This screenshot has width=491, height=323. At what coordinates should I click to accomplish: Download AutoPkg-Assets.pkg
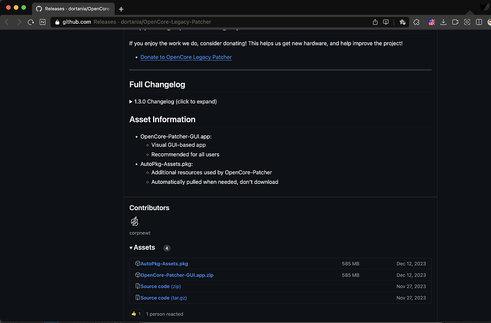coord(164,264)
